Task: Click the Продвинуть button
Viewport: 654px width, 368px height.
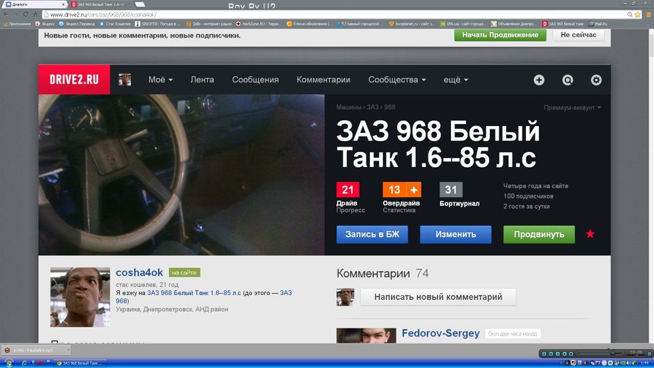Action: [539, 234]
